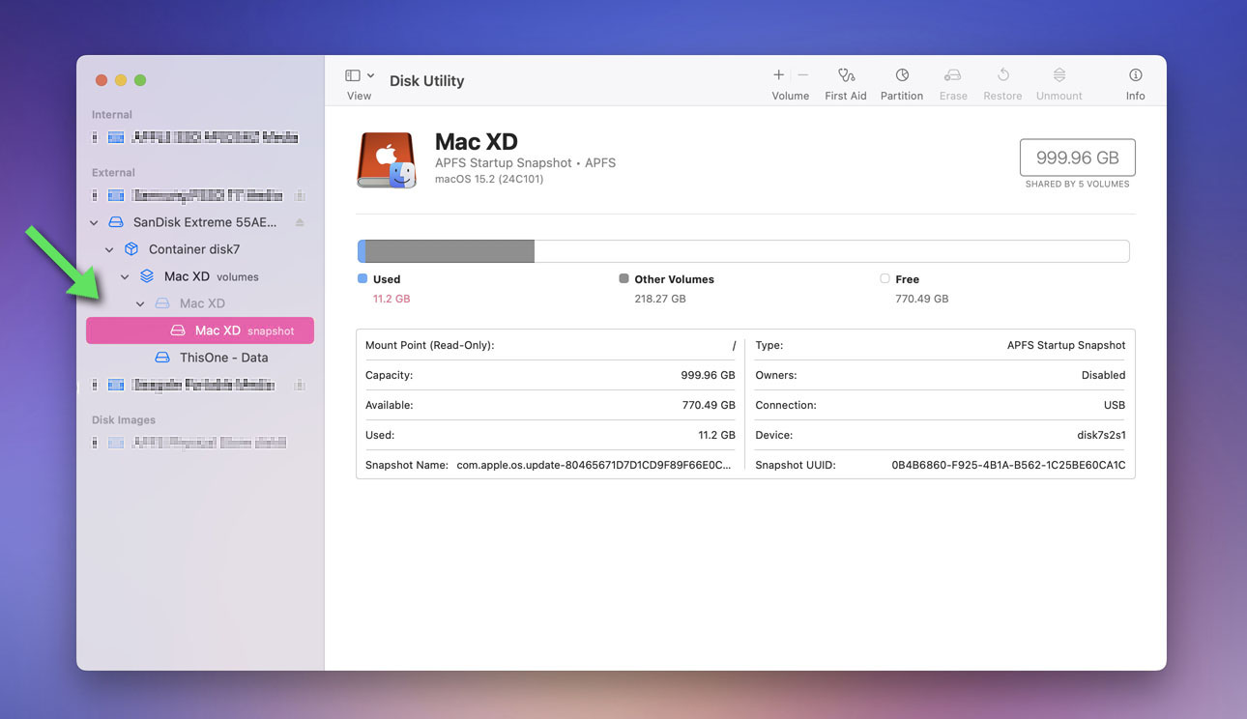Click the Used segment of storage bar

tap(362, 251)
